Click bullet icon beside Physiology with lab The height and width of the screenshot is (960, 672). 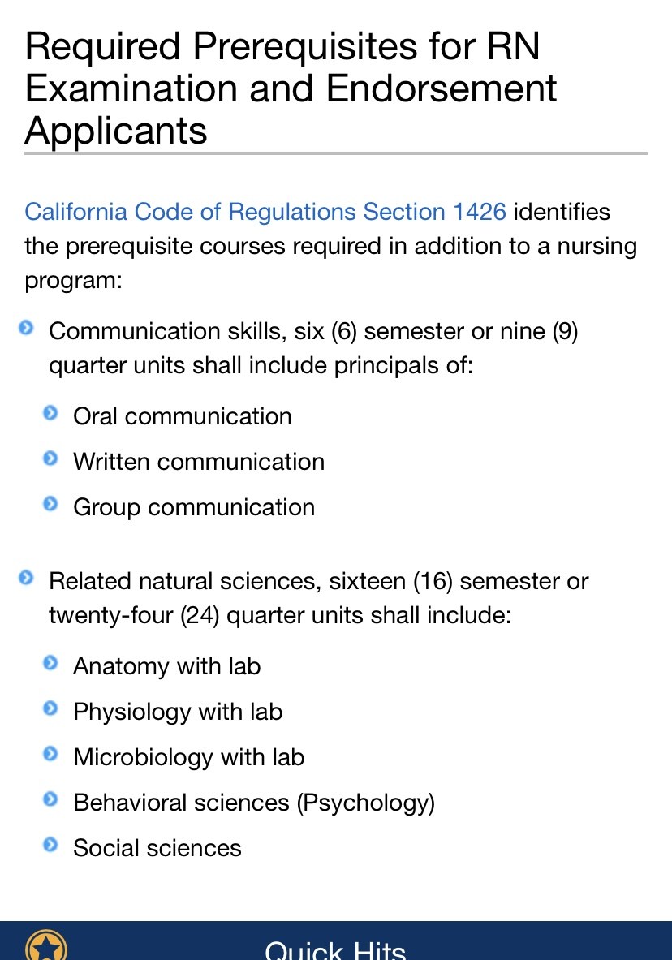click(x=51, y=708)
